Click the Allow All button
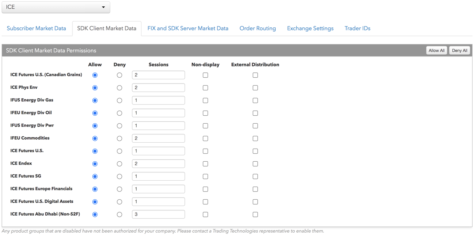The image size is (475, 235). (437, 50)
